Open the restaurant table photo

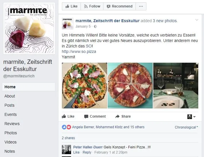coord(176,85)
